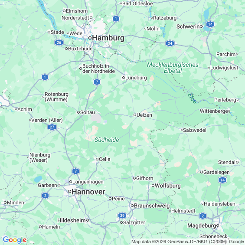The height and width of the screenshot is (245, 245).
Task: Select the Lüneburg town label
Action: [136, 78]
